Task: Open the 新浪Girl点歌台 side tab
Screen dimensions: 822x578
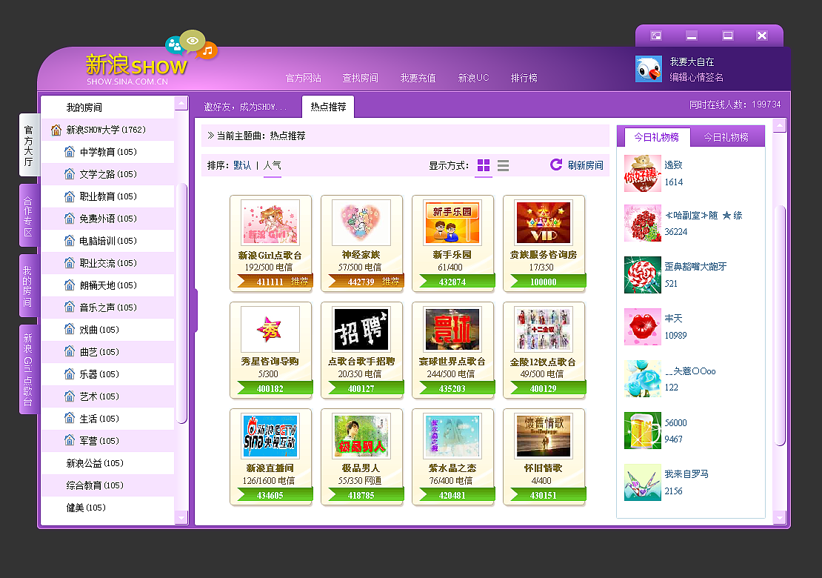Action: pyautogui.click(x=28, y=369)
